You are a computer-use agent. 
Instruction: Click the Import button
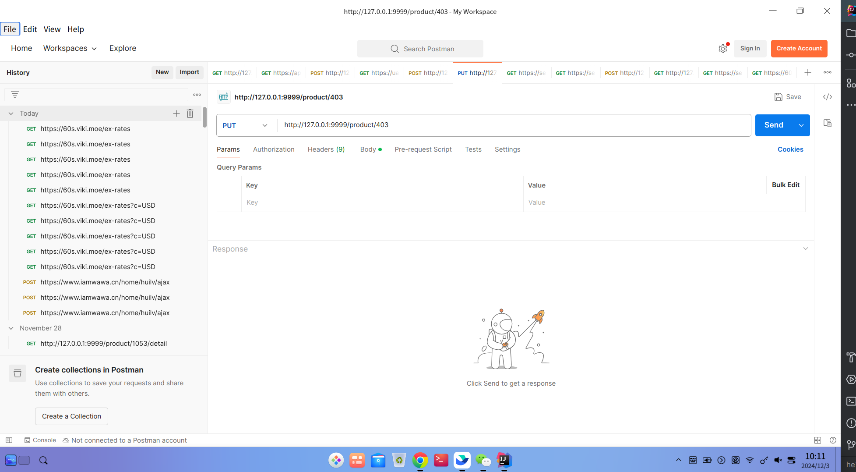(x=189, y=72)
